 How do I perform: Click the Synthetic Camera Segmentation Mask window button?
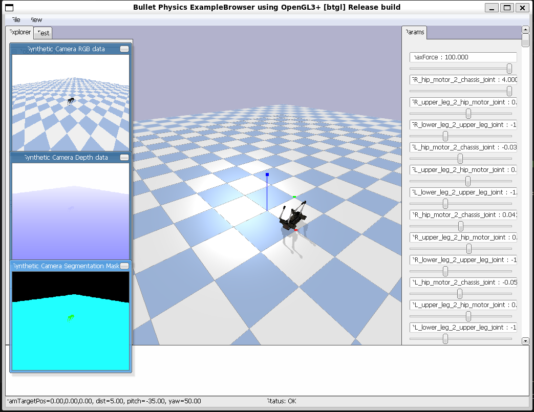(124, 266)
